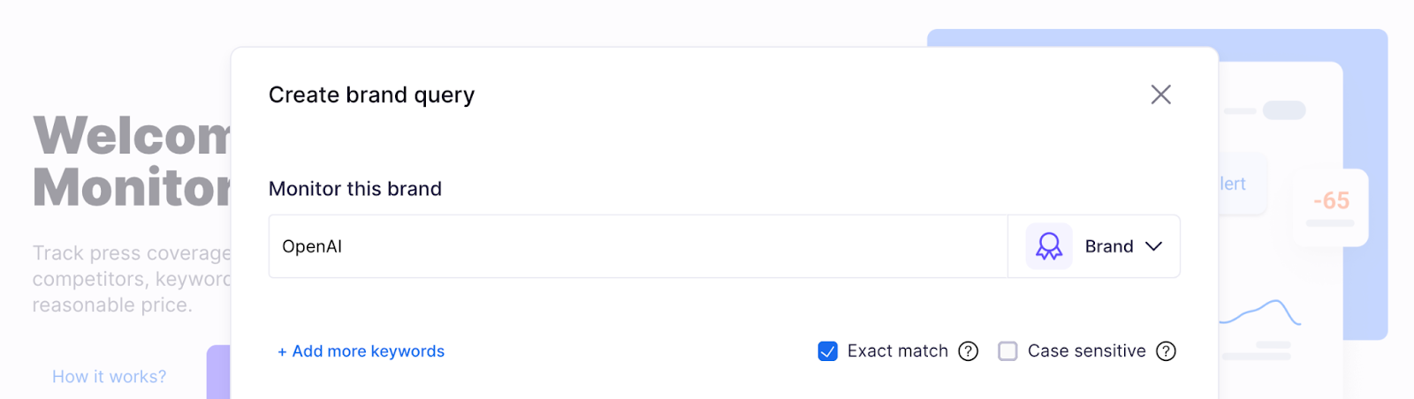The image size is (1414, 399).
Task: Enable the Case sensitive checkbox
Action: pos(1007,351)
